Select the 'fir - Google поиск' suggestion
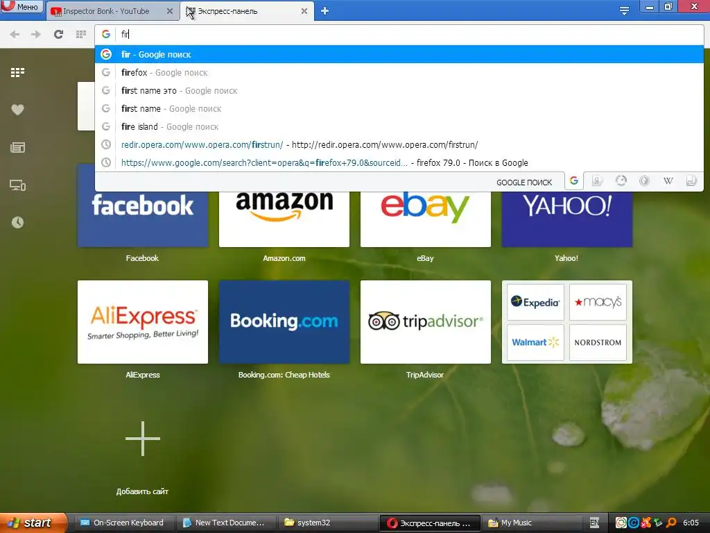The width and height of the screenshot is (710, 533). coord(399,54)
